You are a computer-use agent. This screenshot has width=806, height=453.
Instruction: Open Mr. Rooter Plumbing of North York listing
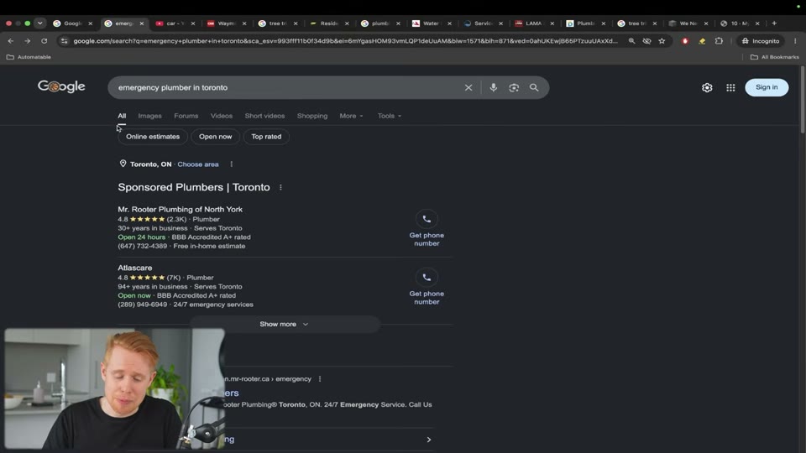180,210
